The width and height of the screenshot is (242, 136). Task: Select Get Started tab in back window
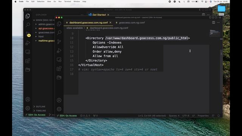click(99, 15)
